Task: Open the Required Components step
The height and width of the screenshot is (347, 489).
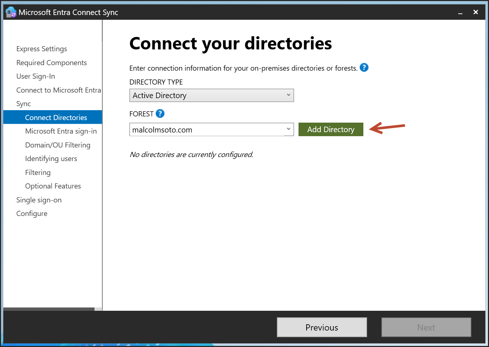Action: [52, 63]
